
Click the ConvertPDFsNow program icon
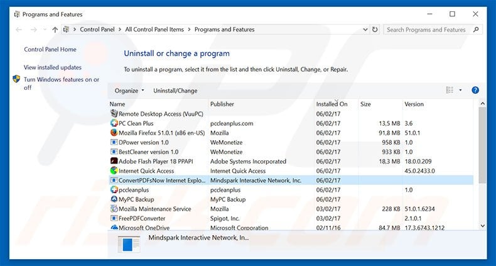pyautogui.click(x=114, y=180)
